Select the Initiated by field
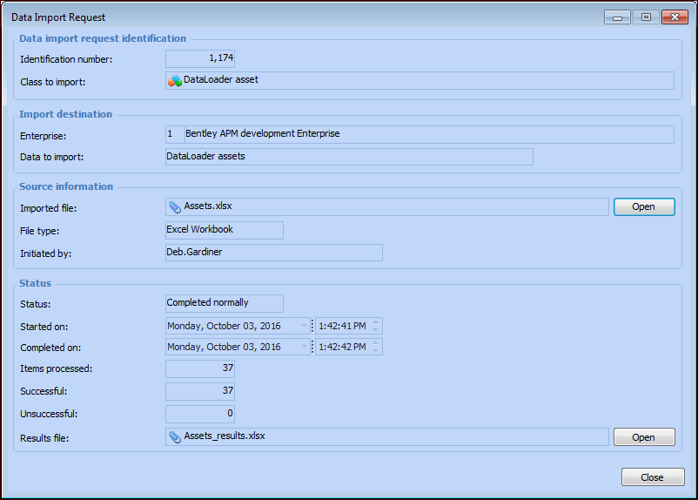The width and height of the screenshot is (698, 500). click(273, 253)
